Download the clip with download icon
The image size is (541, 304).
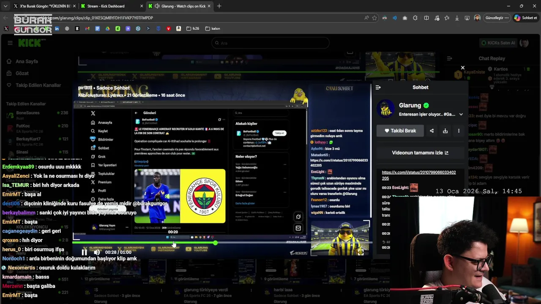(445, 131)
